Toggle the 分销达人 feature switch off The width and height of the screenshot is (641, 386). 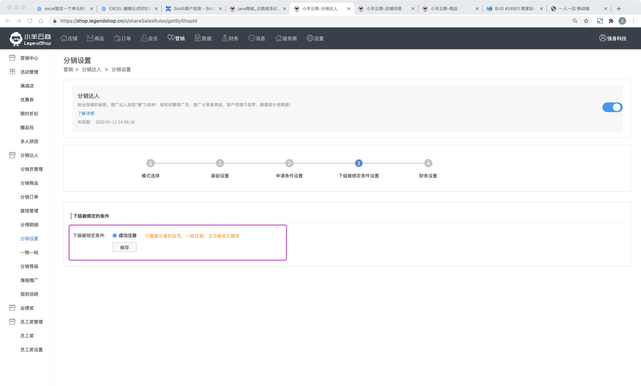point(612,107)
